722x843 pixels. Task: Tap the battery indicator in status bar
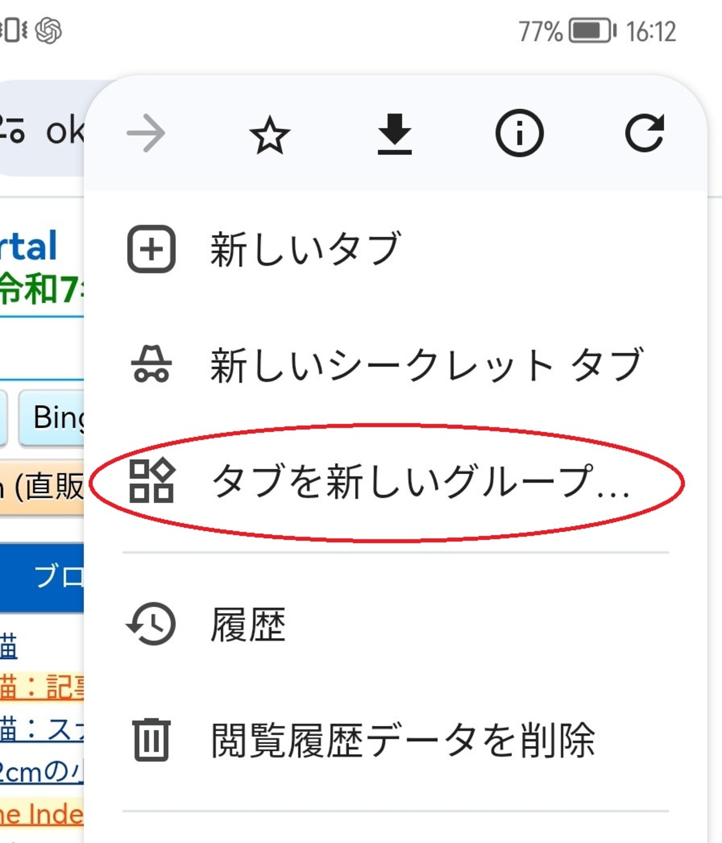[x=592, y=31]
